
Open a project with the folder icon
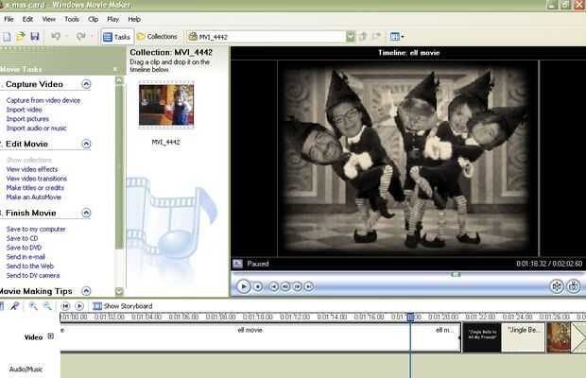[x=21, y=36]
